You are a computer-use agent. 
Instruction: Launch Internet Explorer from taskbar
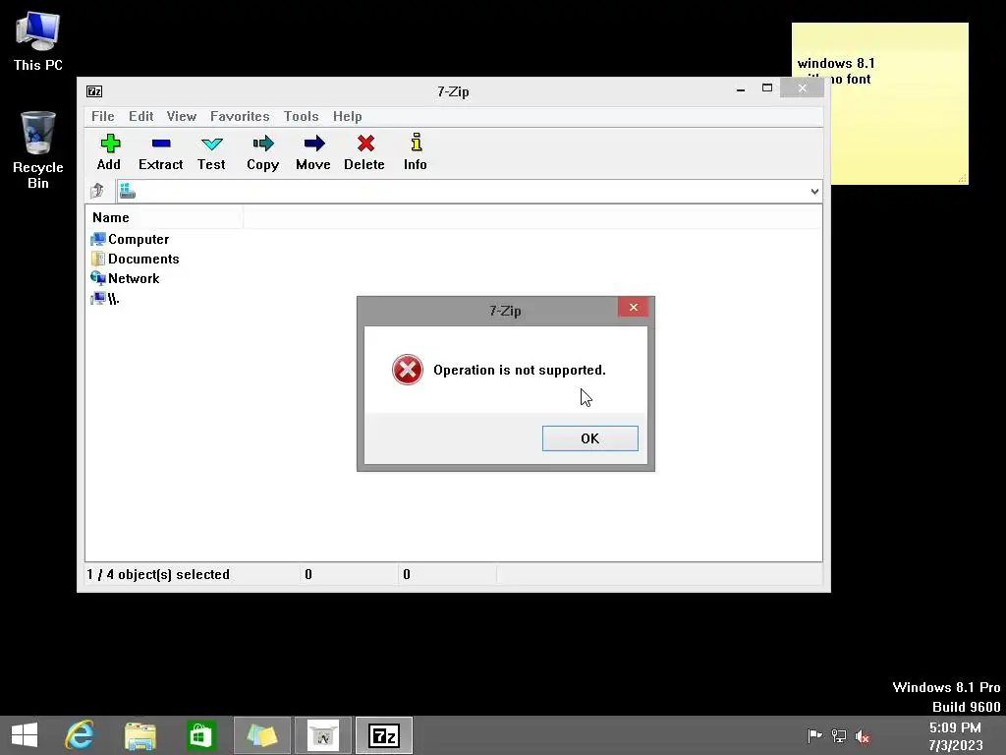[x=80, y=735]
